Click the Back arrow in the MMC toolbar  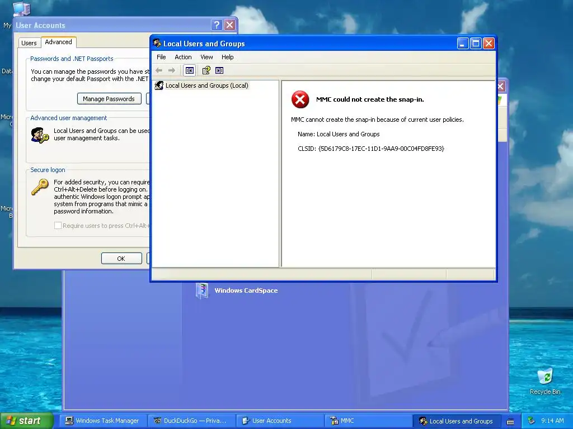159,70
